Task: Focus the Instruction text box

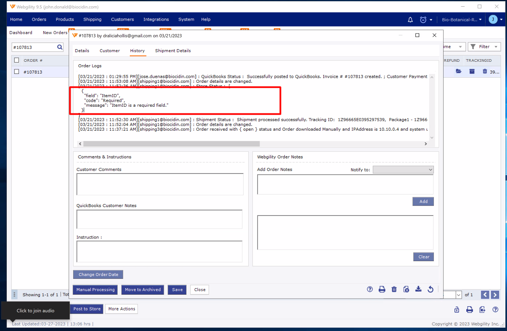Action: [160, 252]
